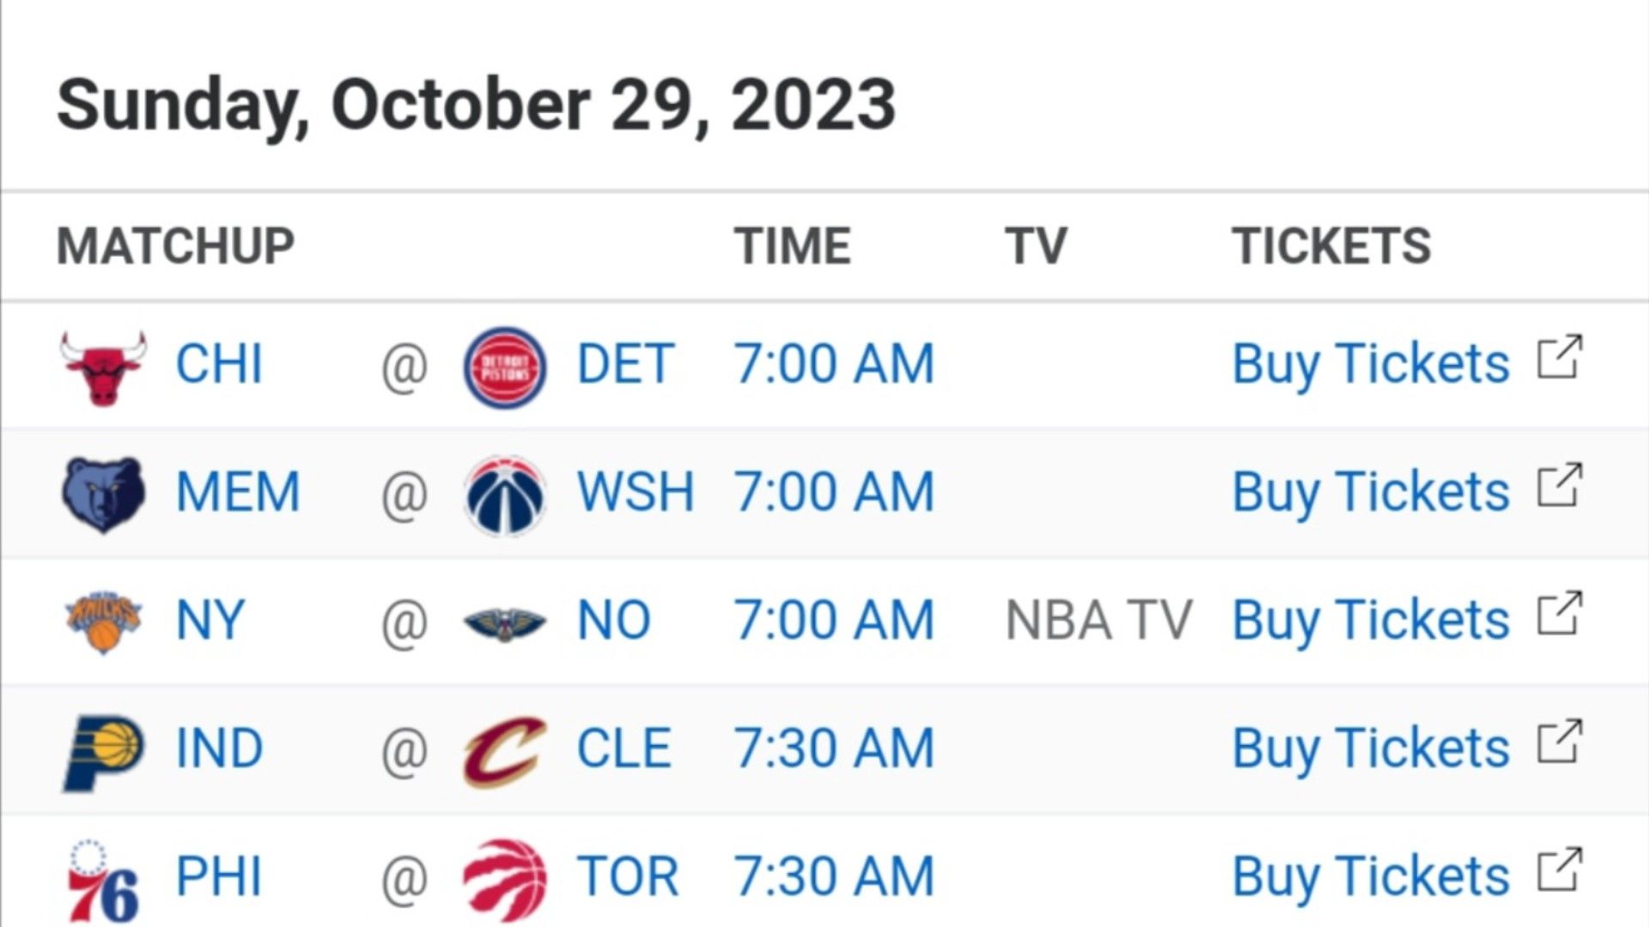Image resolution: width=1649 pixels, height=927 pixels.
Task: Click the Philadelphia 76ers logo
Action: point(103,881)
